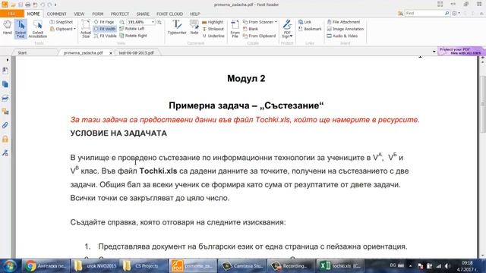
Task: Switch to the PROTECT ribbon tab
Action: coord(120,14)
